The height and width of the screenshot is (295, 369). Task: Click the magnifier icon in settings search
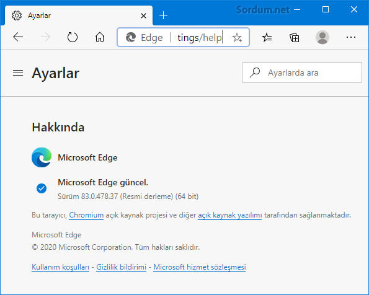pyautogui.click(x=255, y=73)
